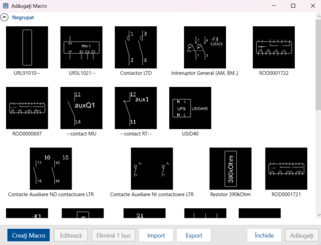Select the aux1 contact RT macro
321x245 pixels.
(x=136, y=108)
